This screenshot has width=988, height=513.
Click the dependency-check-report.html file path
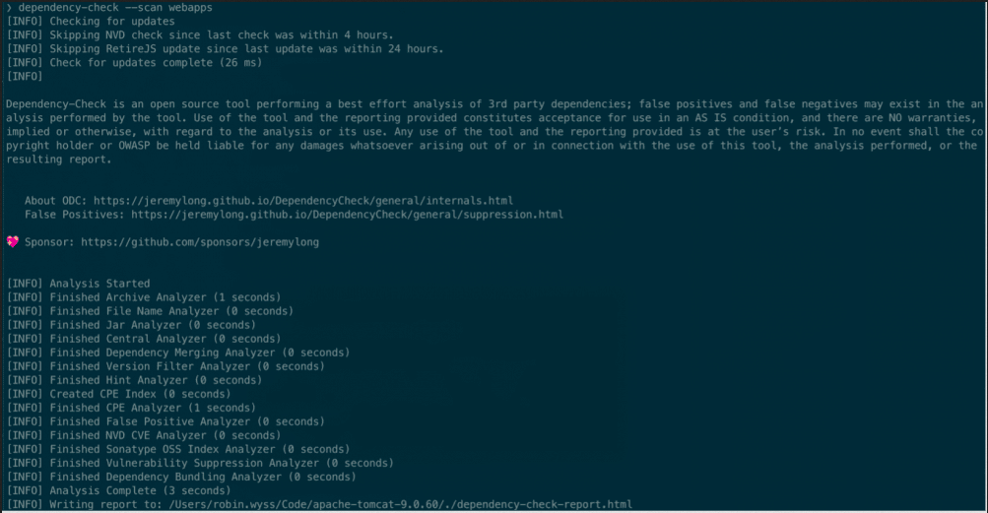tap(401, 504)
